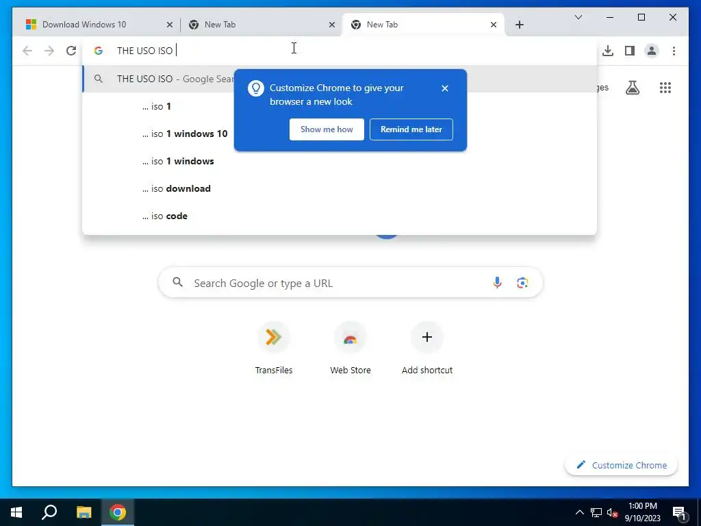This screenshot has width=701, height=526.
Task: Open the notification center icon
Action: pyautogui.click(x=679, y=513)
